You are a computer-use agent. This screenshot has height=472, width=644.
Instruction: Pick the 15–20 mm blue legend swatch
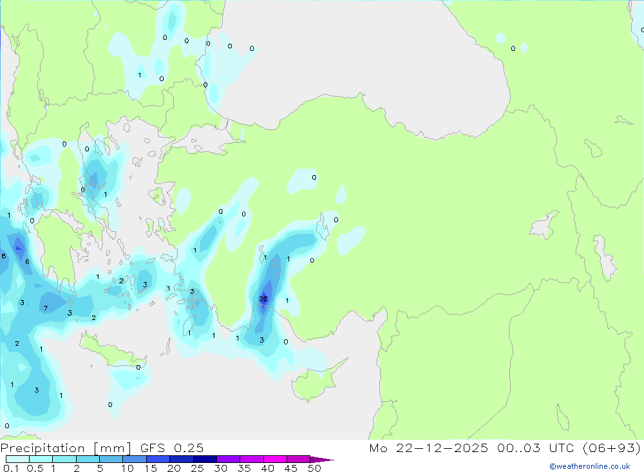tap(158, 459)
